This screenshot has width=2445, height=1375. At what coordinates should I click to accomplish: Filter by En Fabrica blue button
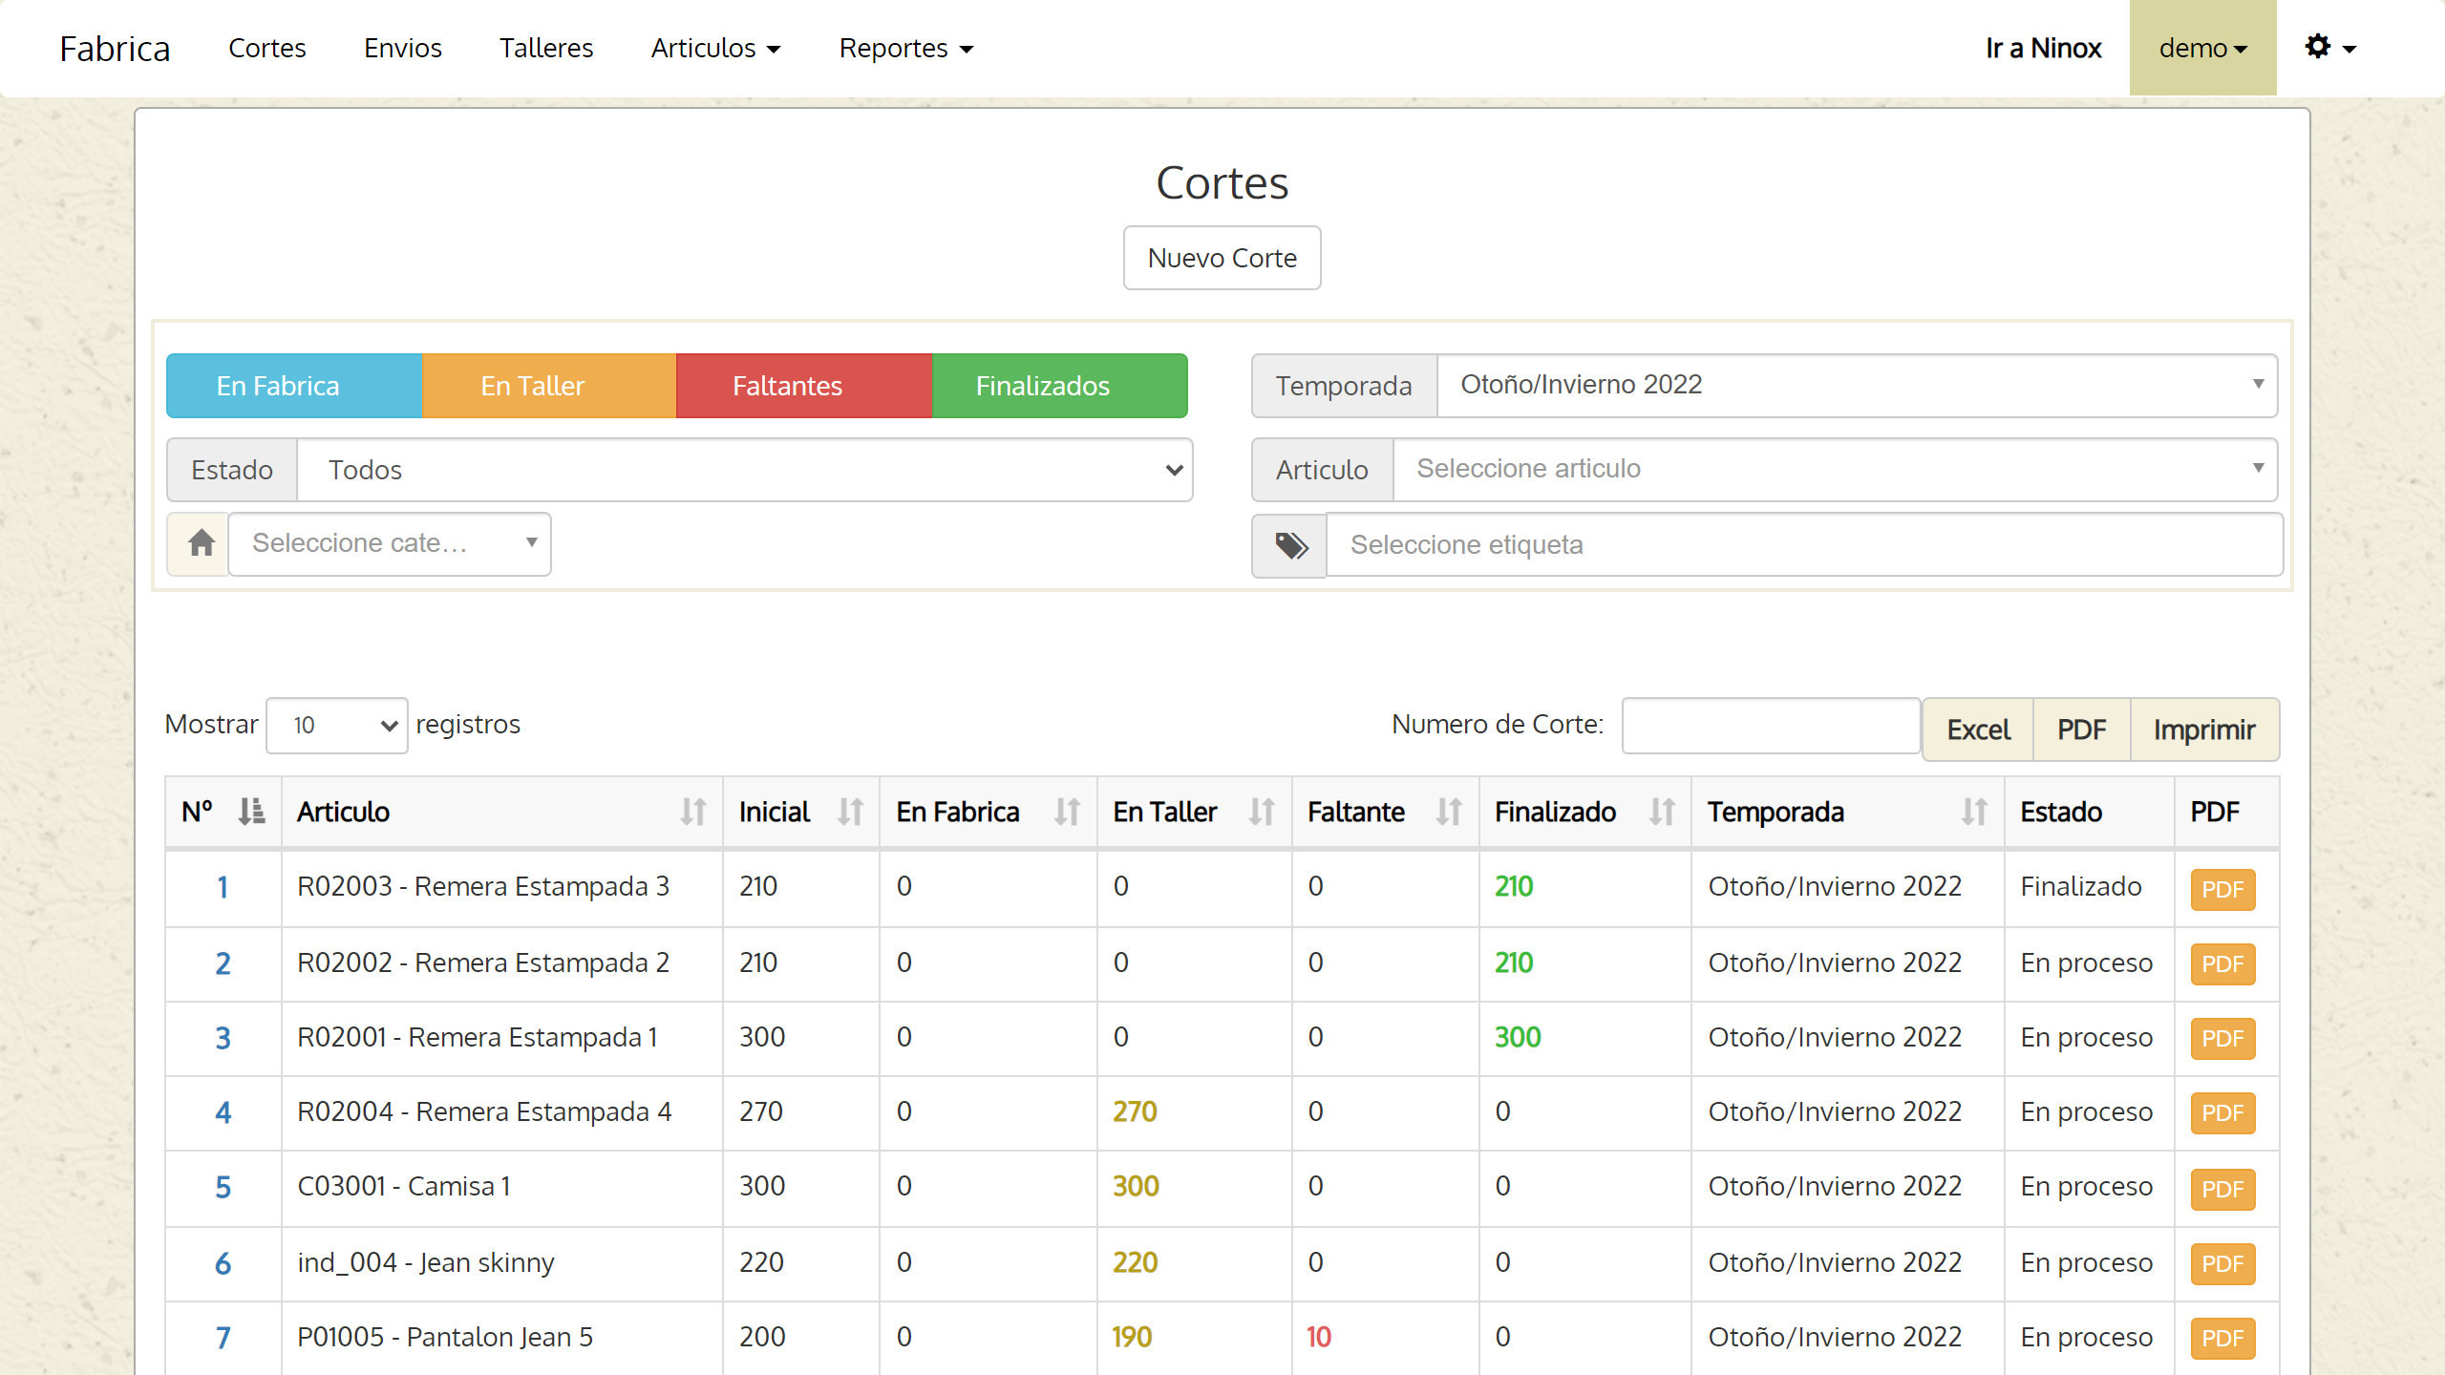coord(294,386)
